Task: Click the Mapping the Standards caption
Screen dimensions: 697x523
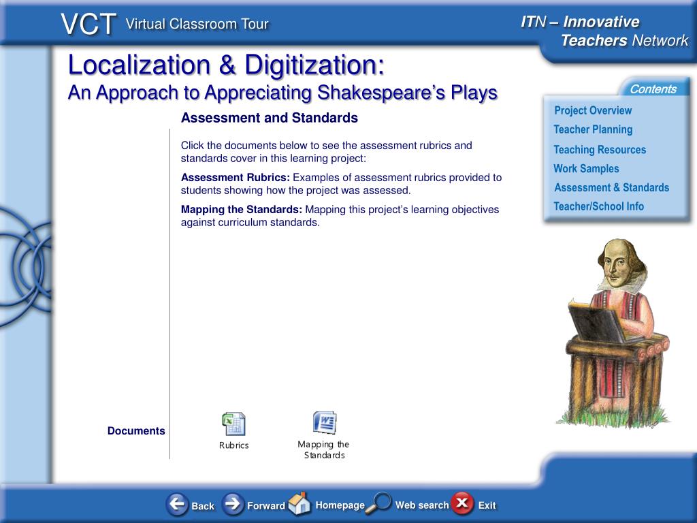Action: point(323,449)
